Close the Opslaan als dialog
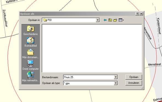The image size is (162, 102). click(141, 14)
